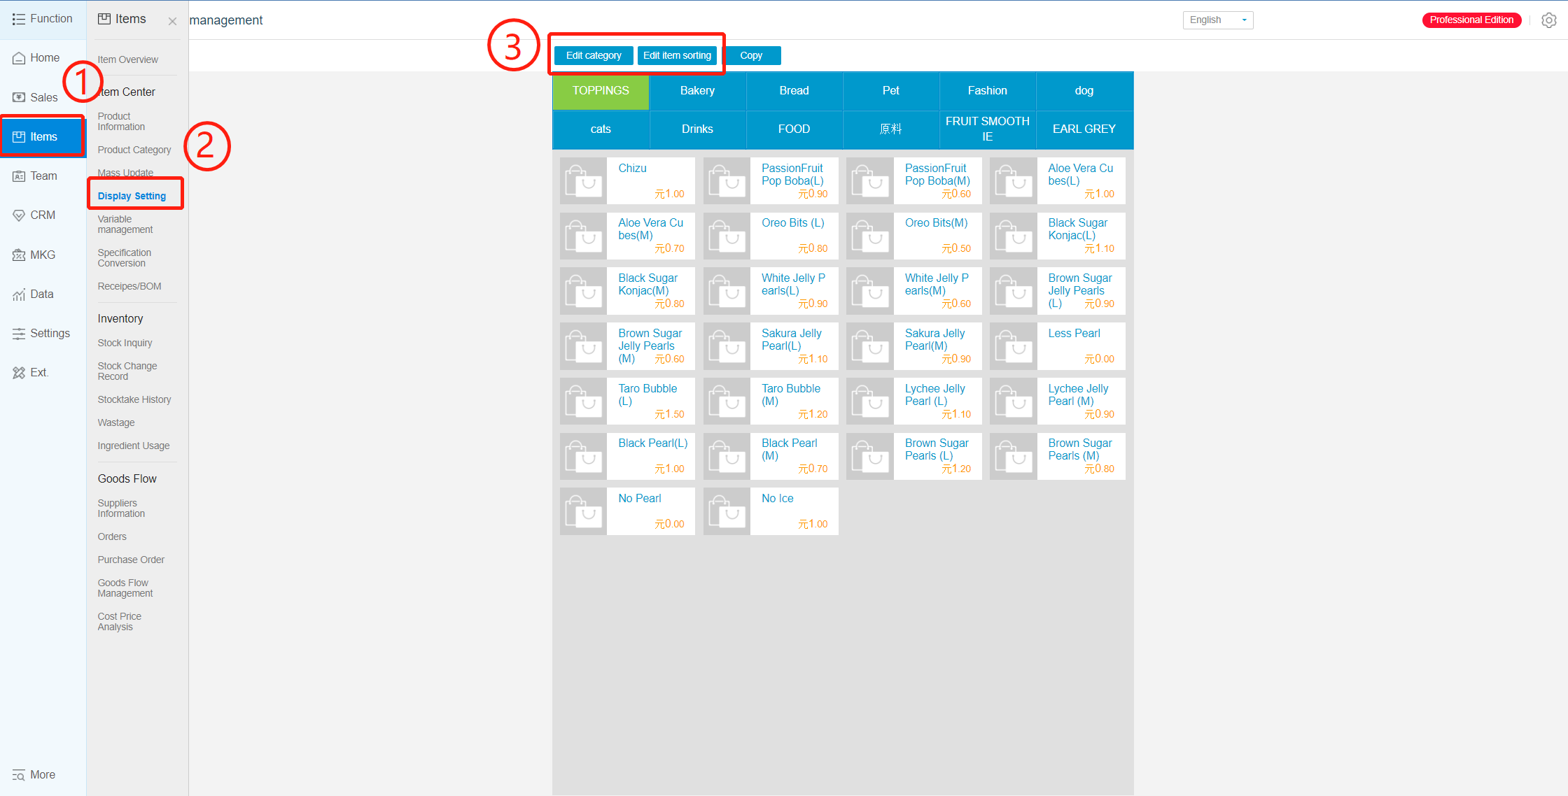
Task: Click the Home icon in sidebar
Action: [19, 58]
